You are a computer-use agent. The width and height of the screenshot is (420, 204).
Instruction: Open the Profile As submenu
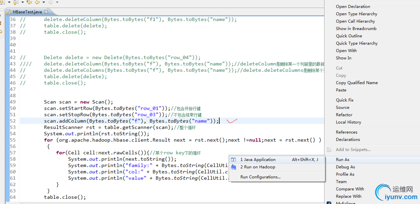tap(345, 174)
